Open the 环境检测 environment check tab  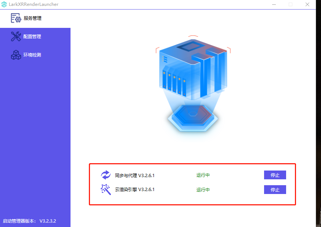point(35,55)
